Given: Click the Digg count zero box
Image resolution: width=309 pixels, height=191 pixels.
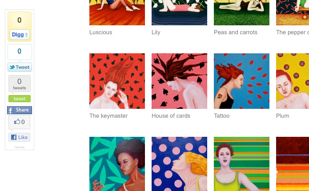Looking at the screenshot, I should [20, 20].
